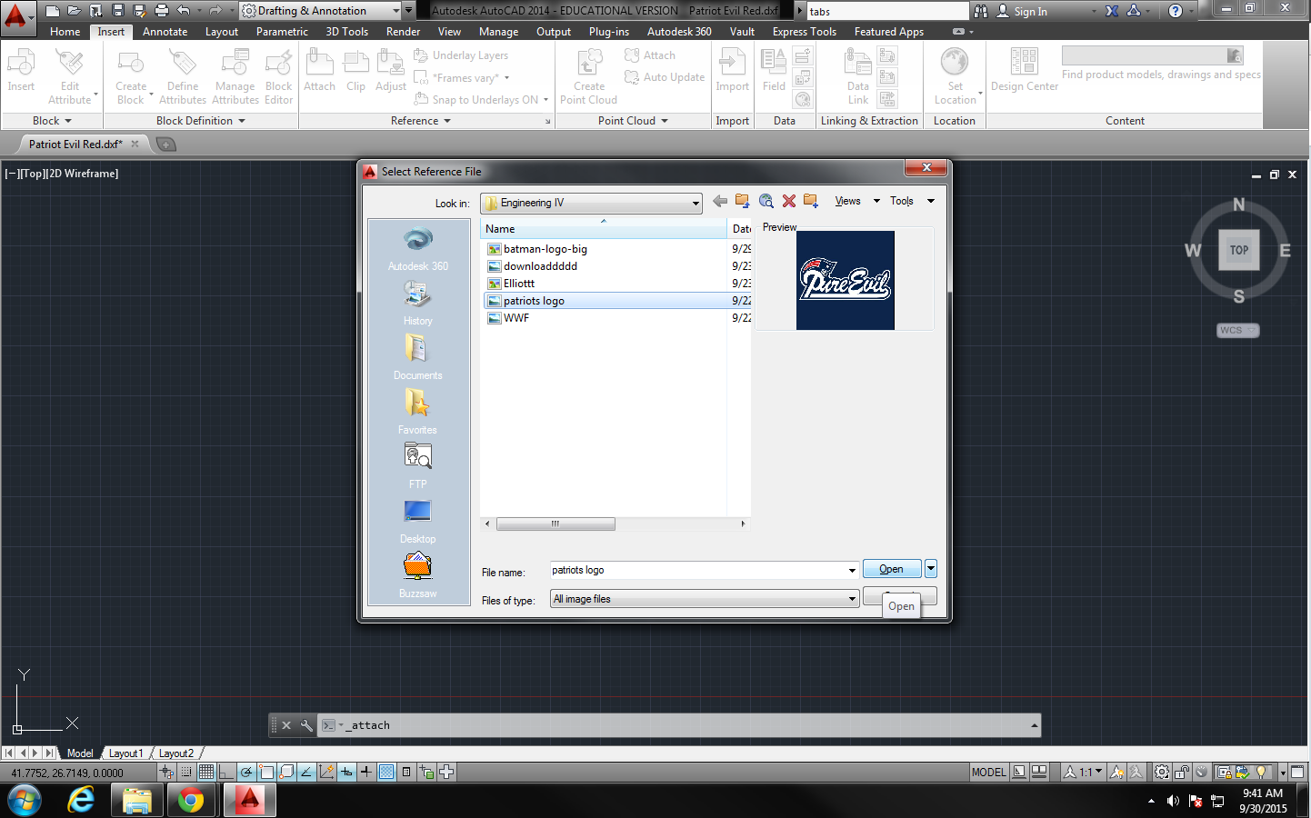Viewport: 1311px width, 818px height.
Task: Open the Files of type dropdown
Action: pos(852,599)
